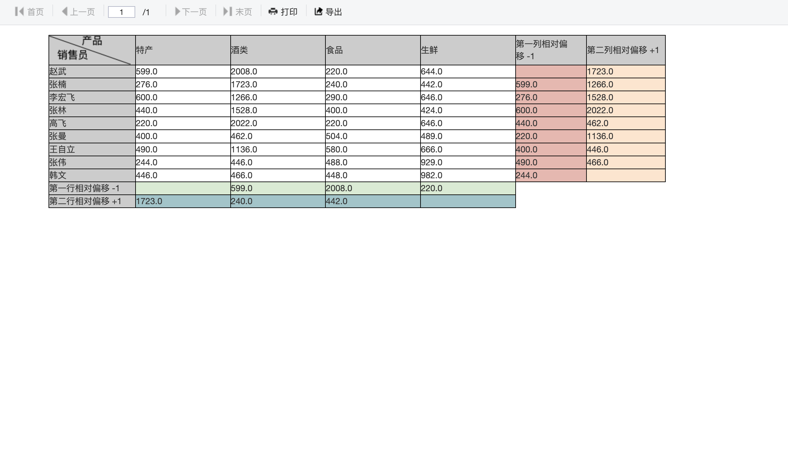Select 张伟's 生鲜 value 929.0
The image size is (788, 451).
click(x=468, y=162)
